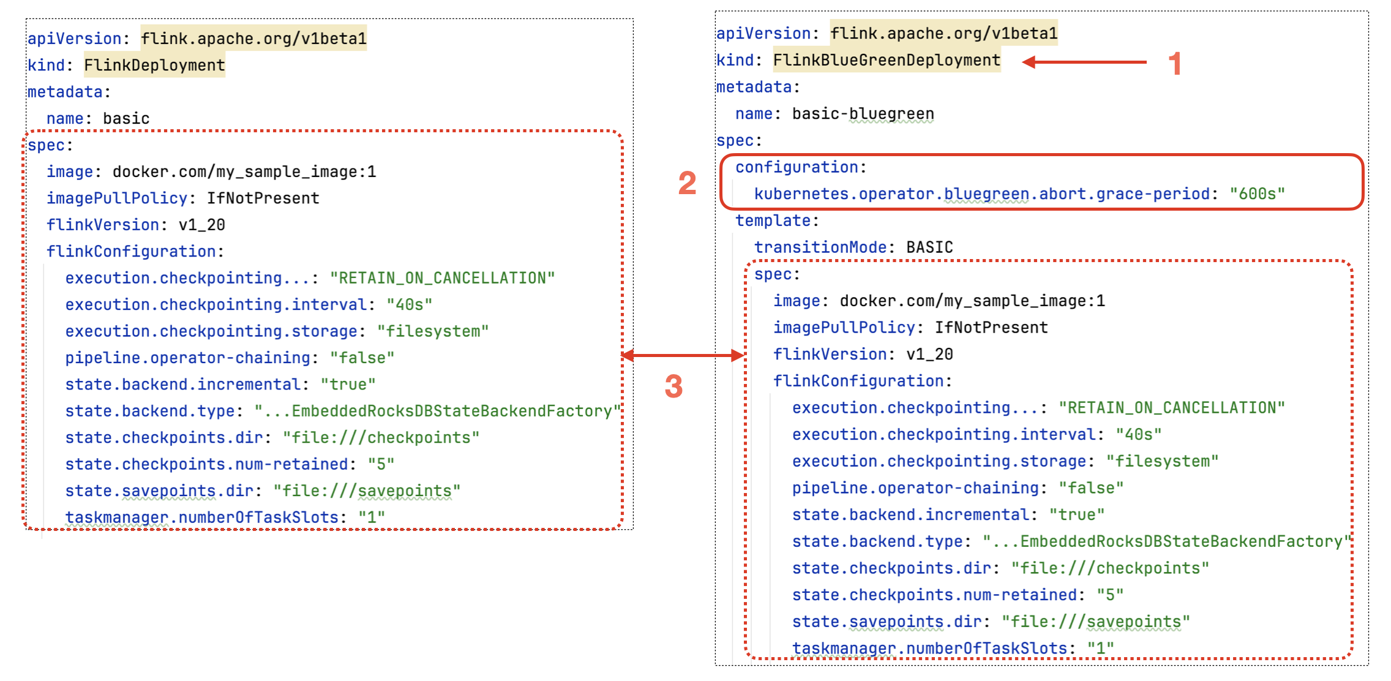
Task: Select the highlighted FlinkBlueGreenDeployment kind value
Action: [x=886, y=61]
